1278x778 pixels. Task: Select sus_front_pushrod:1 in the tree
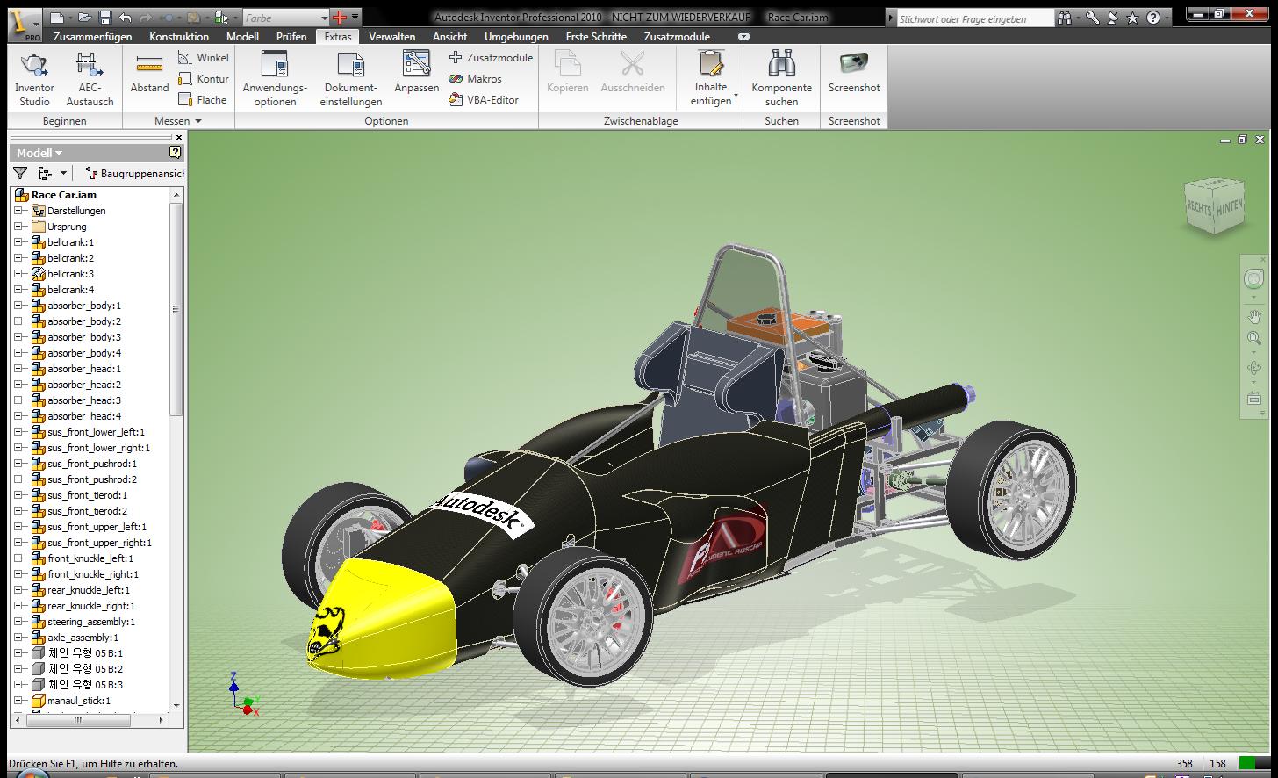tap(92, 464)
